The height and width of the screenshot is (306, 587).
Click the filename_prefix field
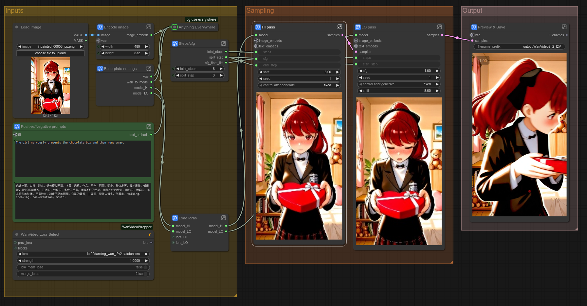pos(519,46)
